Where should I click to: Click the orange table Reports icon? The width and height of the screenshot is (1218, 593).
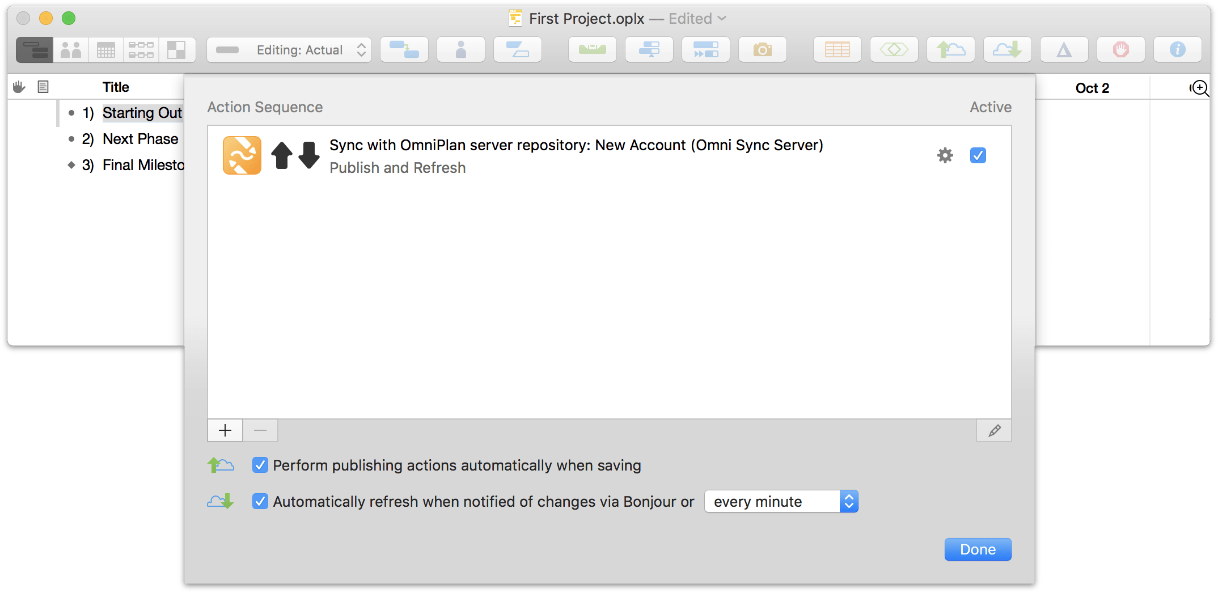pyautogui.click(x=838, y=50)
